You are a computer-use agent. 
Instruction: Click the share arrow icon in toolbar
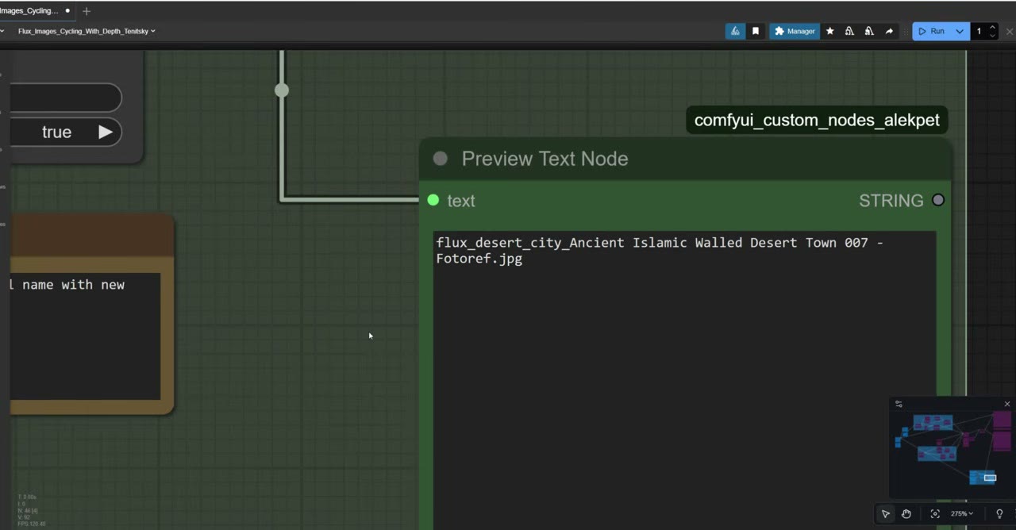(889, 31)
